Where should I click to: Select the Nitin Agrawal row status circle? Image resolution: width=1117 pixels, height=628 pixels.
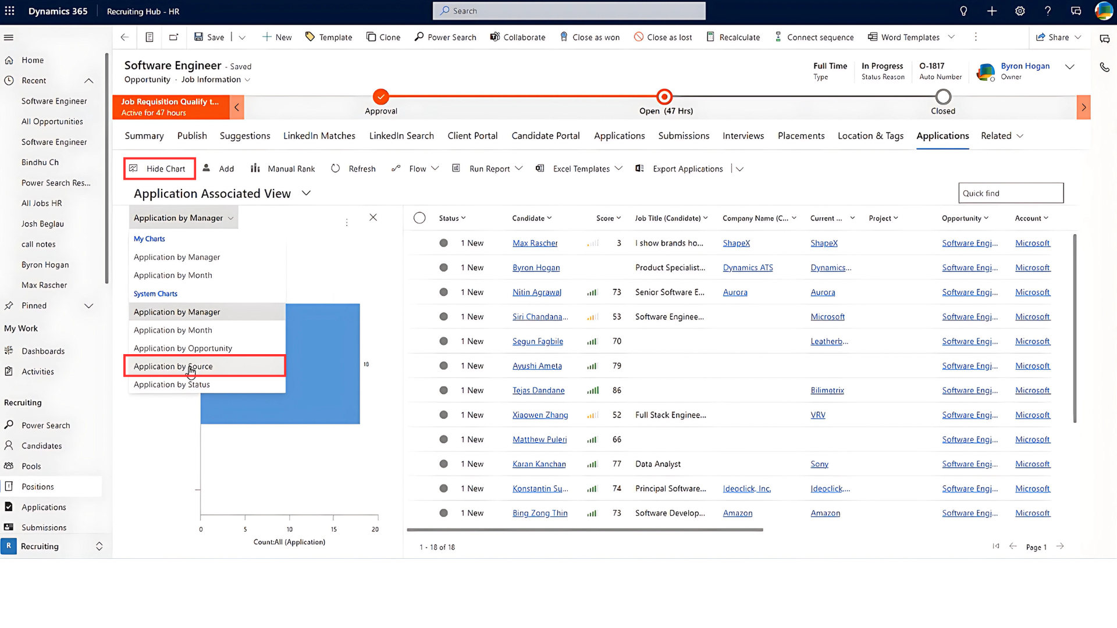[444, 292]
